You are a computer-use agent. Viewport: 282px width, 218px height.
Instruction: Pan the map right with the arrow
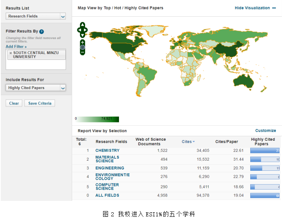click(86, 30)
